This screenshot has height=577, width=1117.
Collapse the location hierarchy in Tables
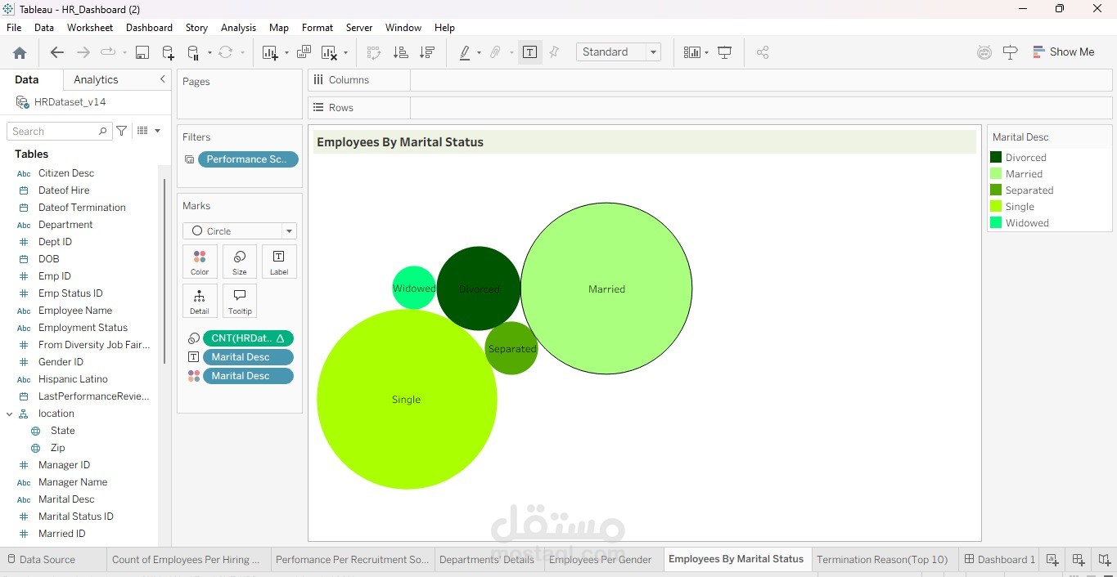[x=10, y=414]
